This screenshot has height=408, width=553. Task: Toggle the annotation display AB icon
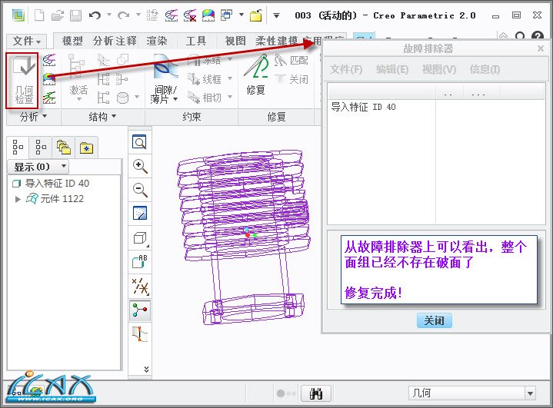coord(140,261)
